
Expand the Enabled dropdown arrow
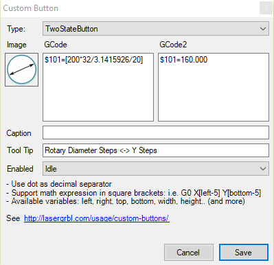(x=263, y=169)
